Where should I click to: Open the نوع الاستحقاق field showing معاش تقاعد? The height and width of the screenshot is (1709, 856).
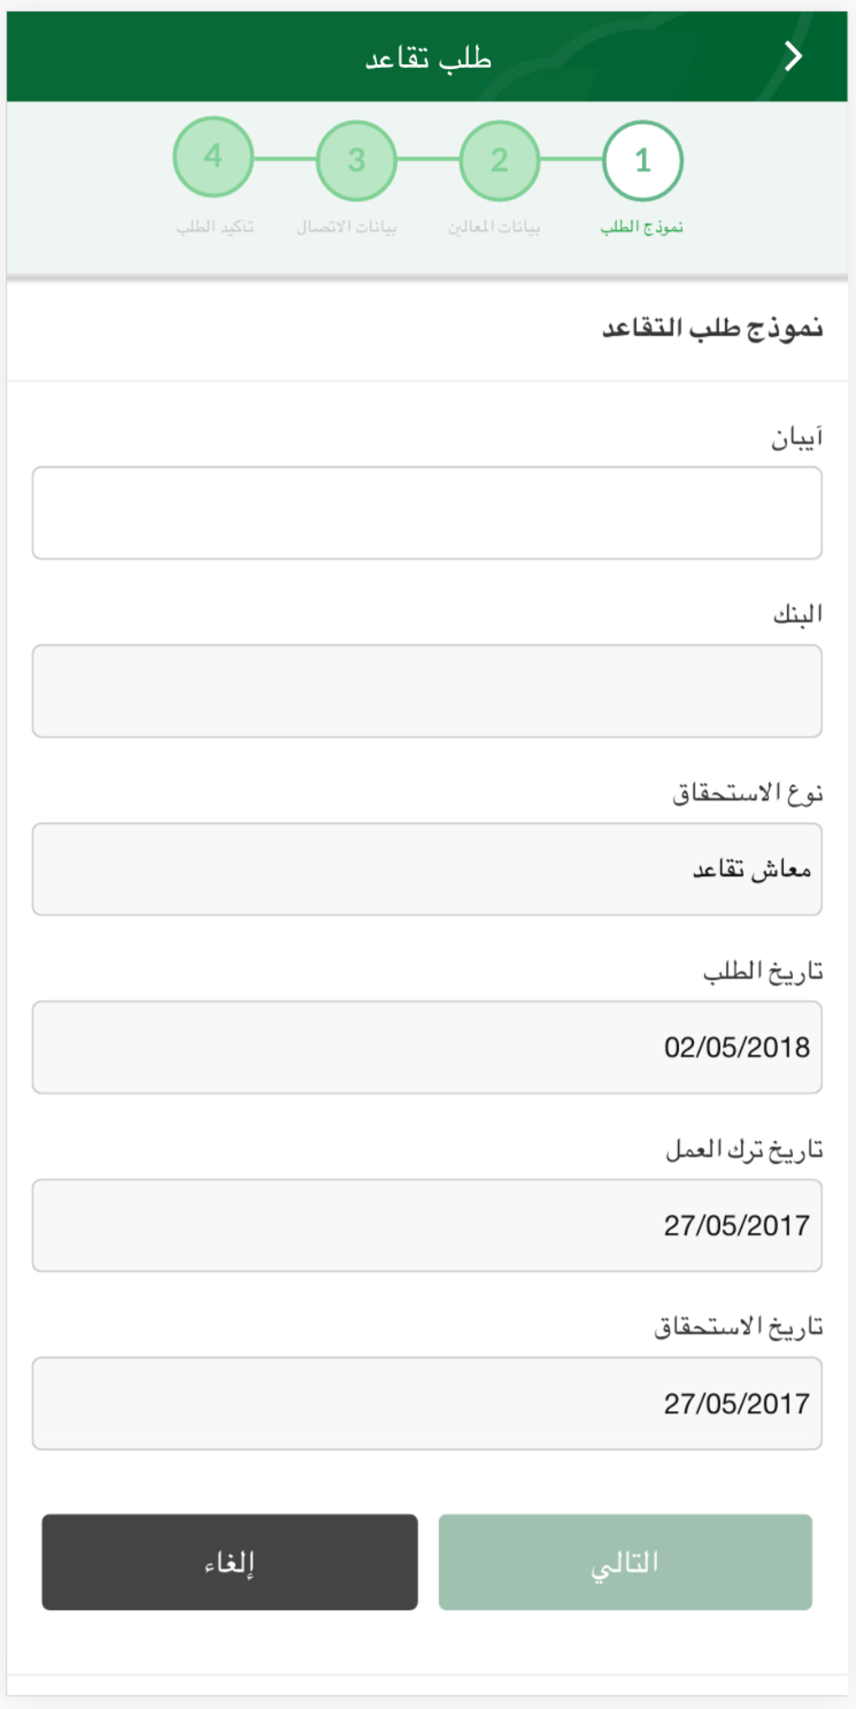(x=427, y=869)
